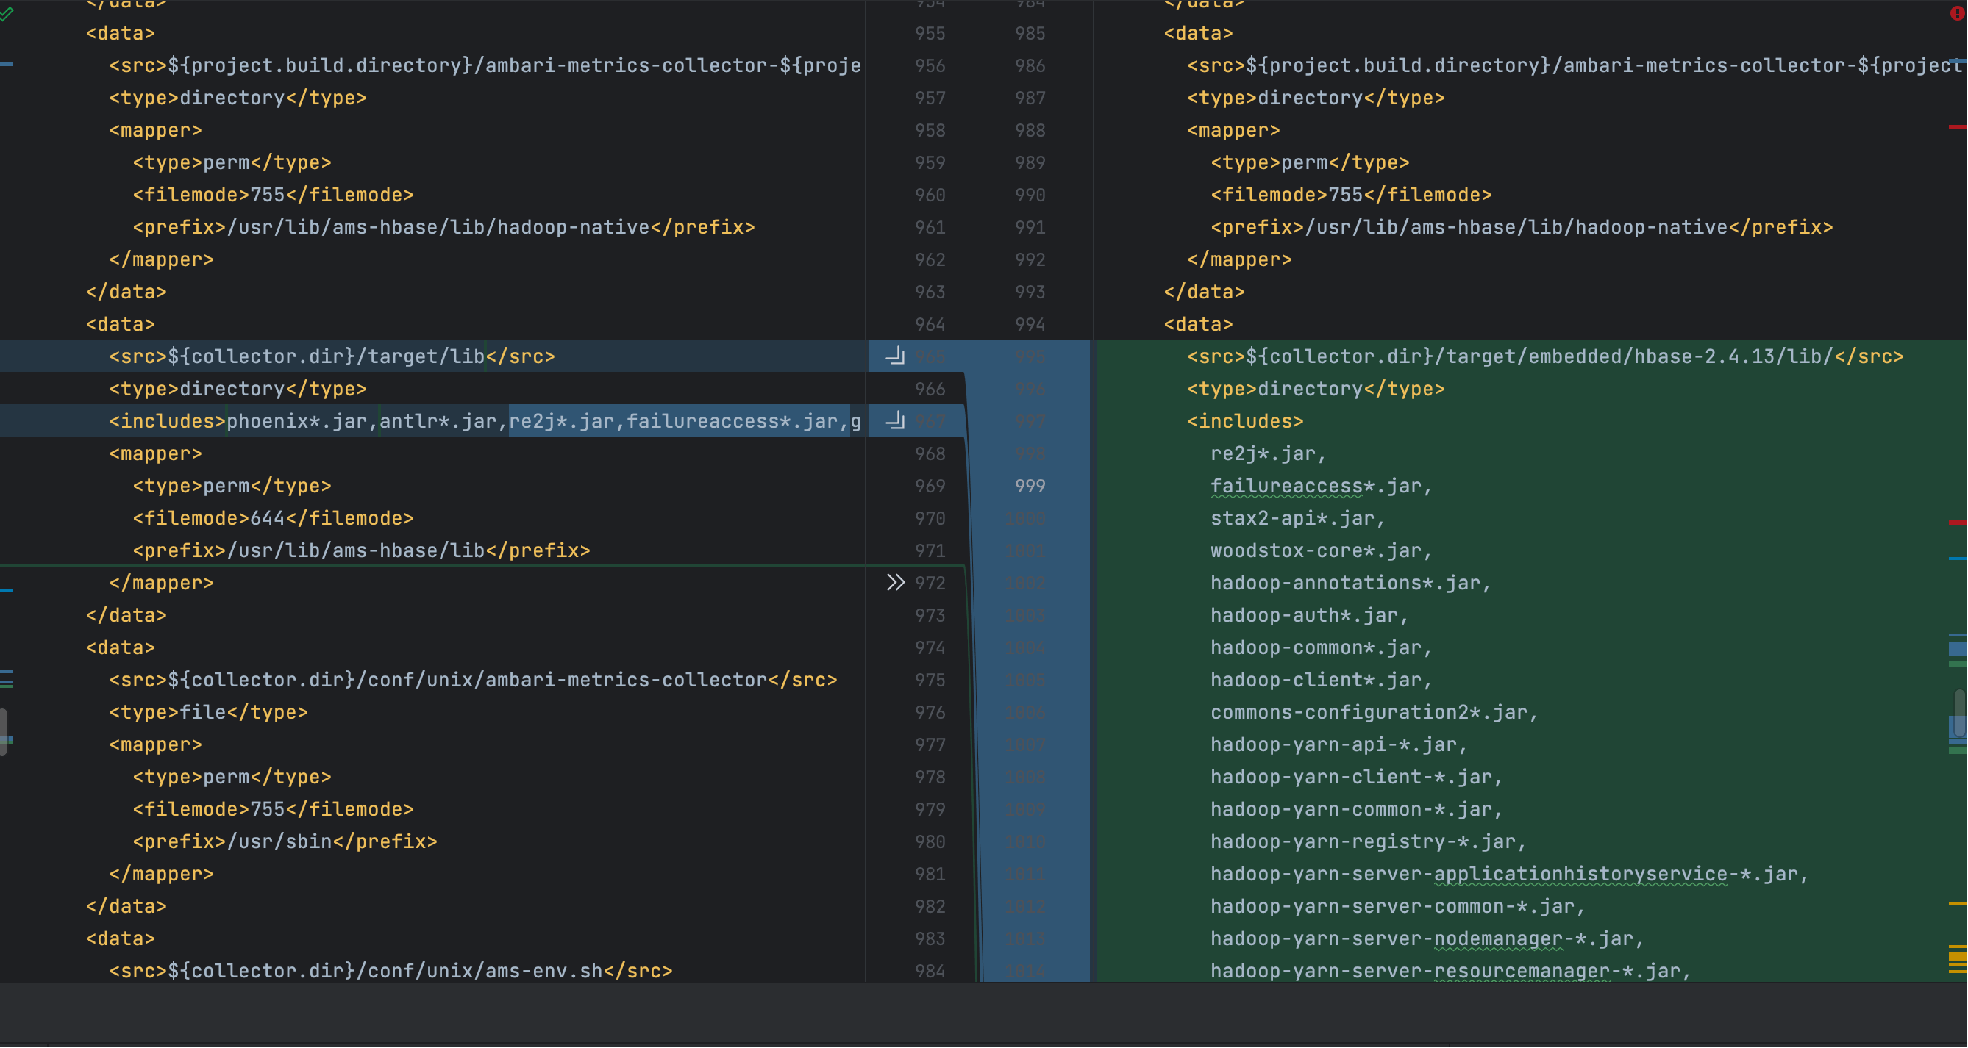Viewport: 1968px width, 1048px height.
Task: Click line number 999 in the right gutter
Action: tap(1030, 487)
